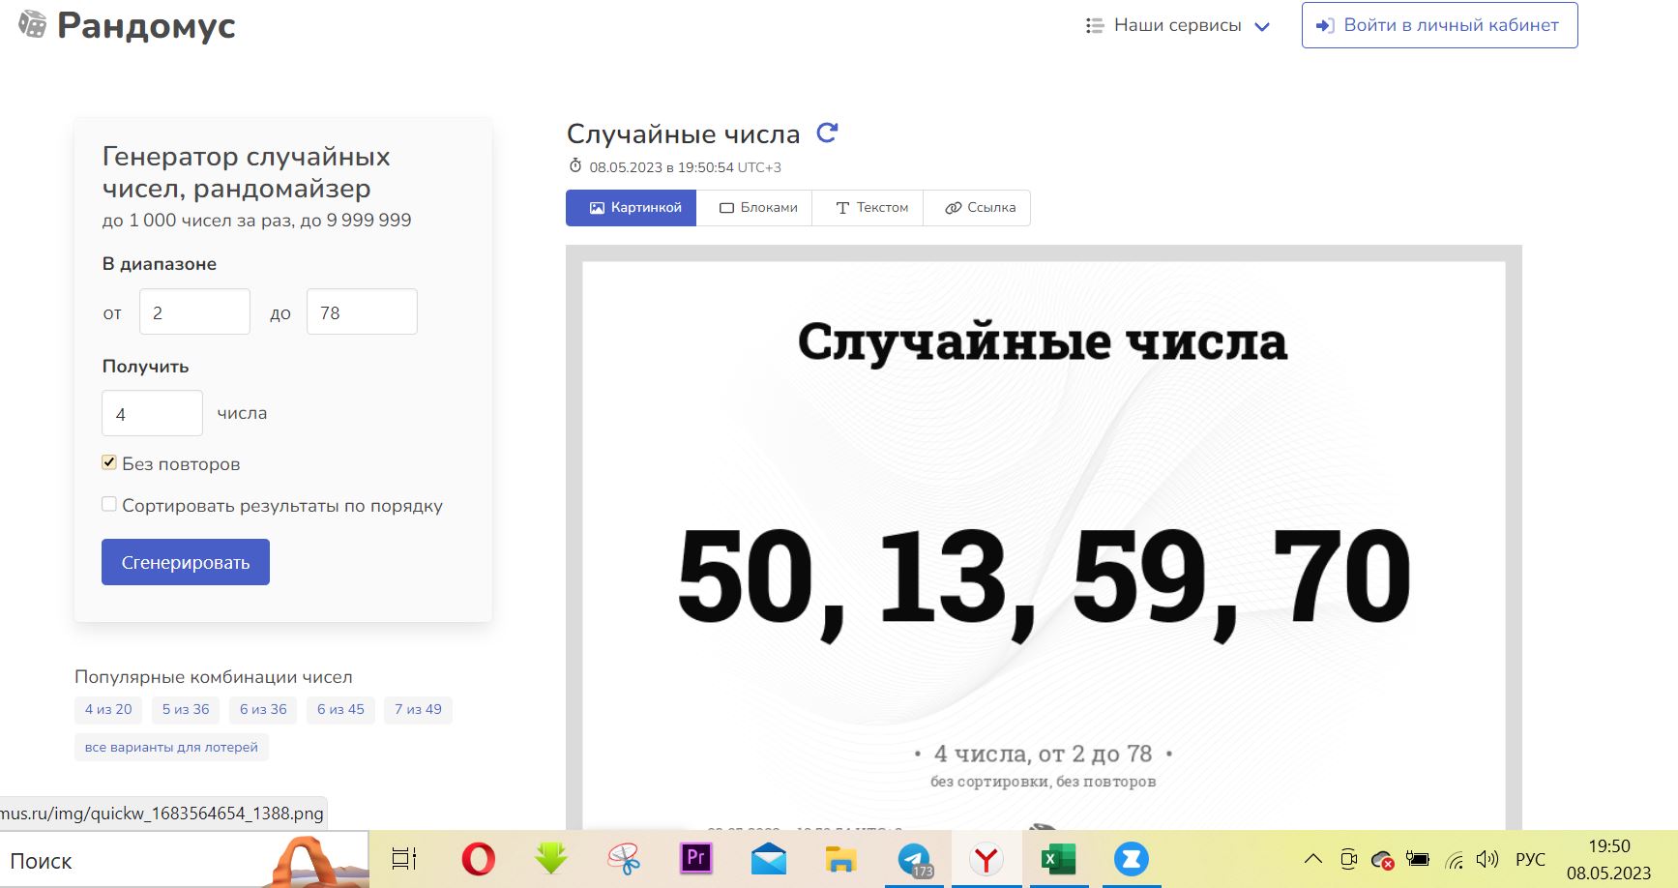Click the Meet Now camera tray icon
The height and width of the screenshot is (888, 1678).
[x=1348, y=859]
